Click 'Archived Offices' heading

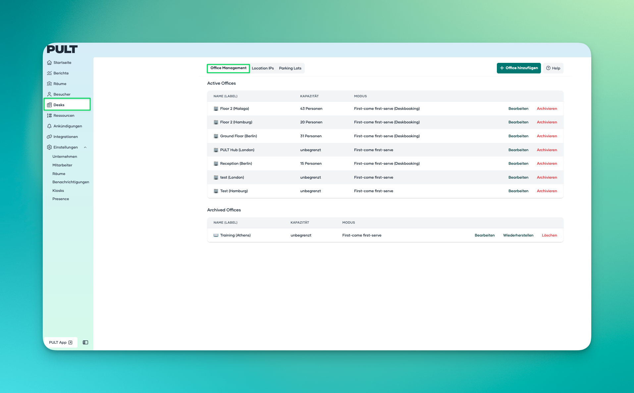click(224, 210)
